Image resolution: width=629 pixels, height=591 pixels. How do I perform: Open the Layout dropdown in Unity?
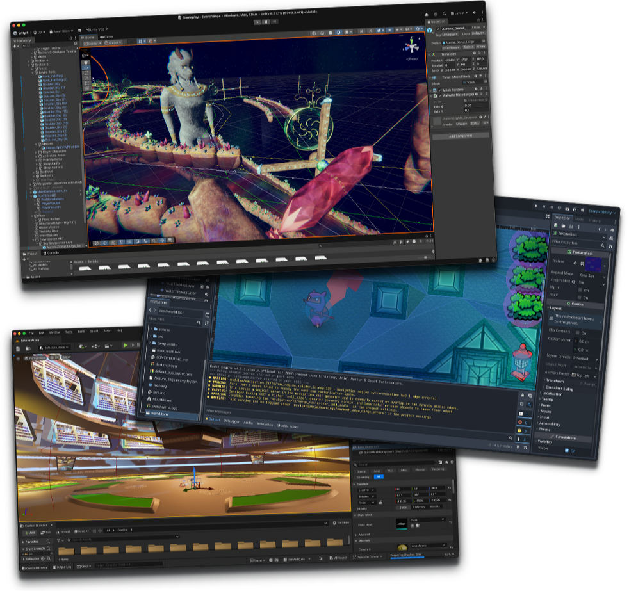click(x=459, y=13)
